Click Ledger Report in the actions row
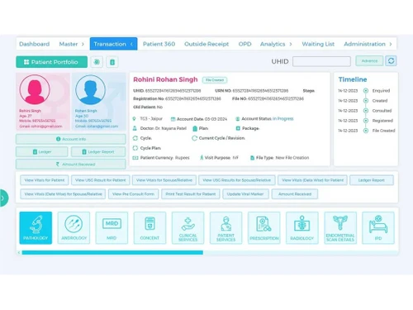413x310 pixels. coord(372,180)
